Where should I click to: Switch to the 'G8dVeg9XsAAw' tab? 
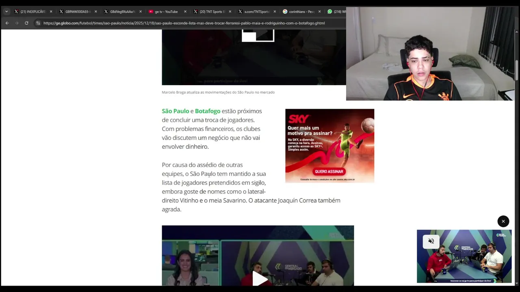120,11
